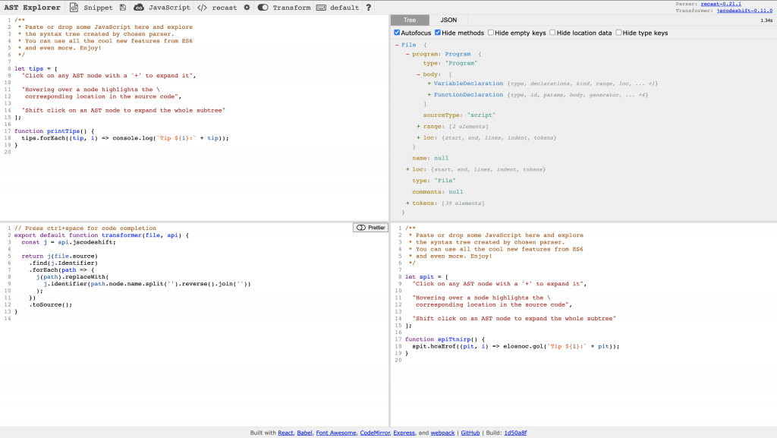
Task: Enable Hide location data
Action: pos(555,31)
